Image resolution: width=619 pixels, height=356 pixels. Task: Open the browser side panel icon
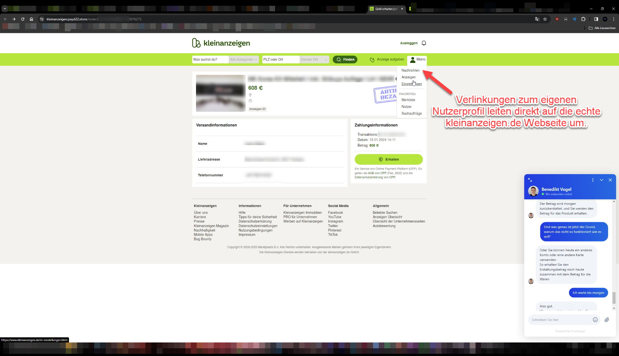click(x=596, y=19)
